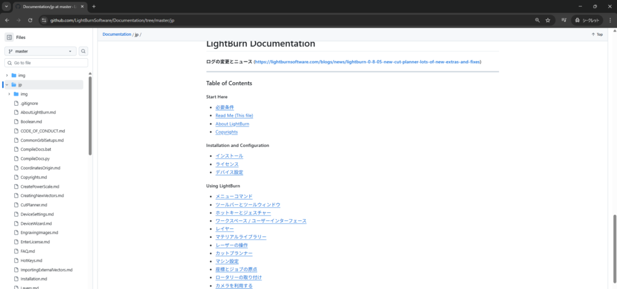This screenshot has height=289, width=617.
Task: Jump to top with the Top button
Action: tap(597, 35)
